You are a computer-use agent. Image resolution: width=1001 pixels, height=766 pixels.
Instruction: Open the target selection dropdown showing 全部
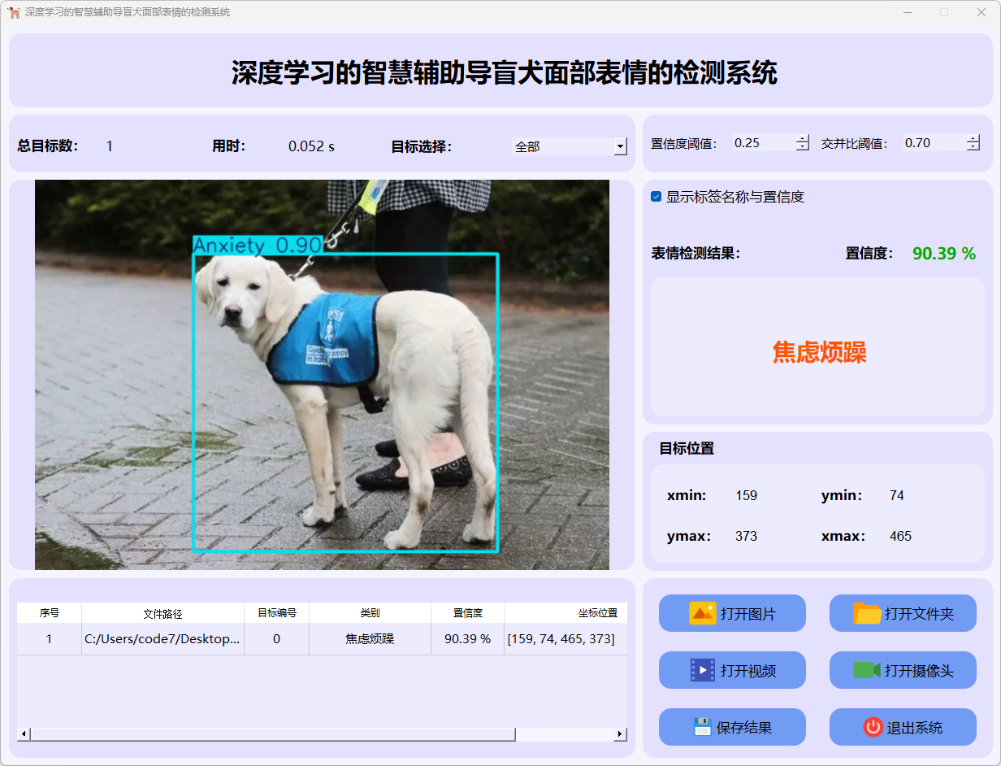[570, 146]
